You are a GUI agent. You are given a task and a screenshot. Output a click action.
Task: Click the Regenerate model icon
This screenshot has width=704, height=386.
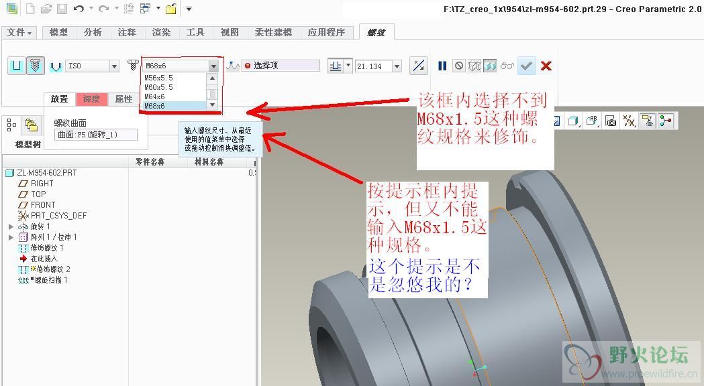(x=129, y=9)
